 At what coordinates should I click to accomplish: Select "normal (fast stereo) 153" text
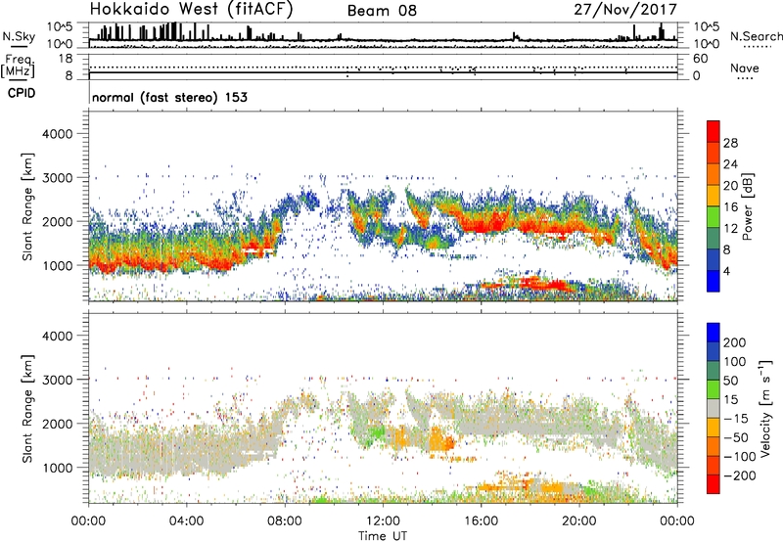169,97
